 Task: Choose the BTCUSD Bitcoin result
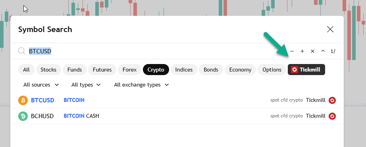(177, 100)
